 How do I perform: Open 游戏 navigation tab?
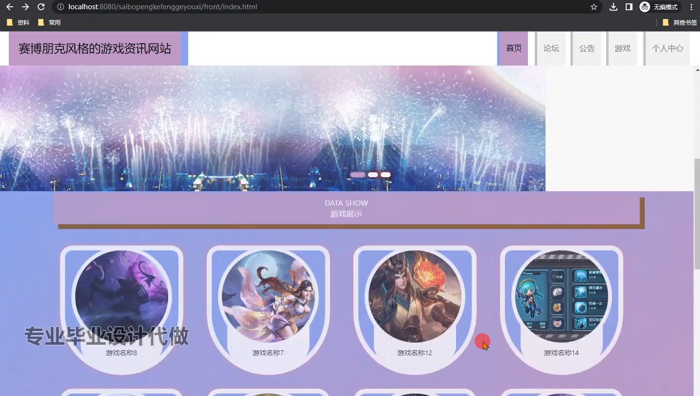623,49
